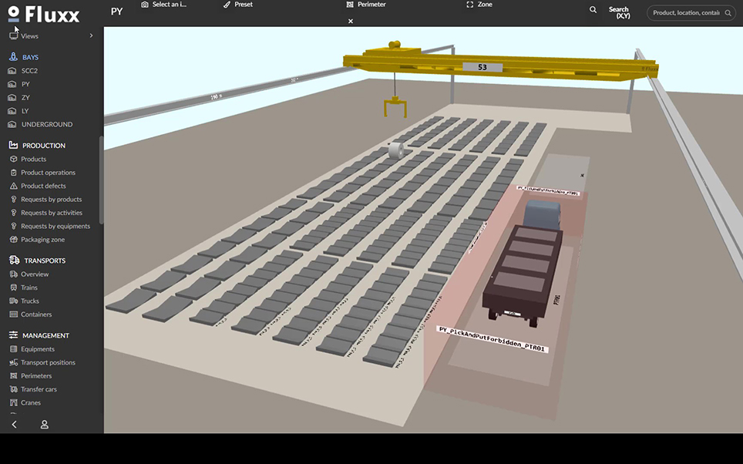Select Containers in the Transports section
Viewport: 743px width, 464px height.
36,314
